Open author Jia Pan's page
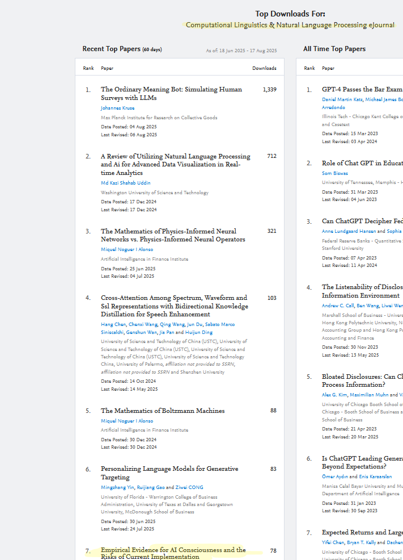Screen dimensions: 403x560 (x=167, y=332)
